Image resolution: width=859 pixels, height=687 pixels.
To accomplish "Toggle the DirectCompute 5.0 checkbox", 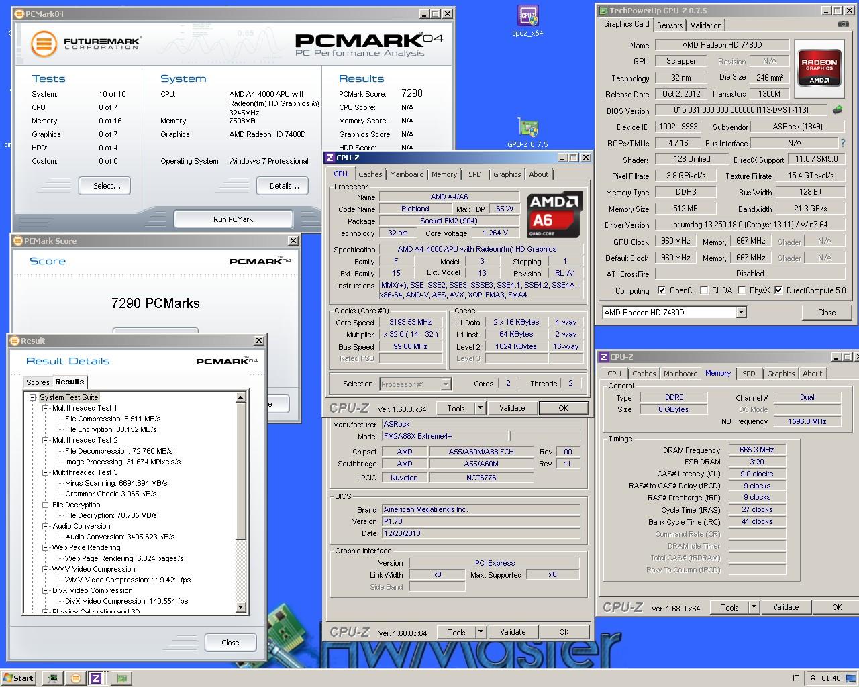I will [778, 290].
